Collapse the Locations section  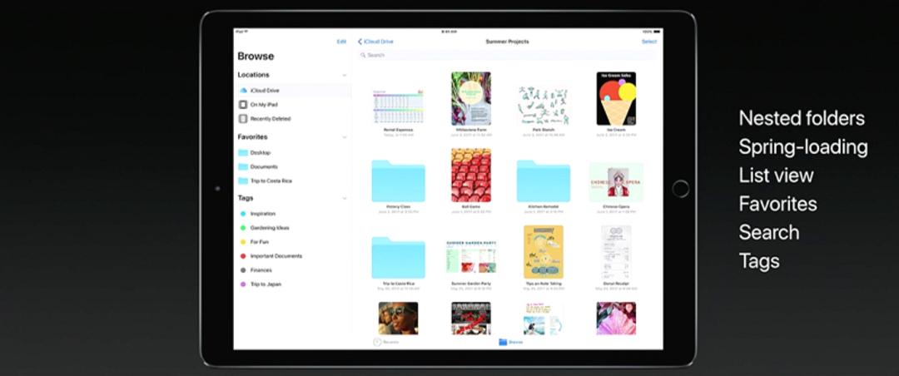click(345, 75)
